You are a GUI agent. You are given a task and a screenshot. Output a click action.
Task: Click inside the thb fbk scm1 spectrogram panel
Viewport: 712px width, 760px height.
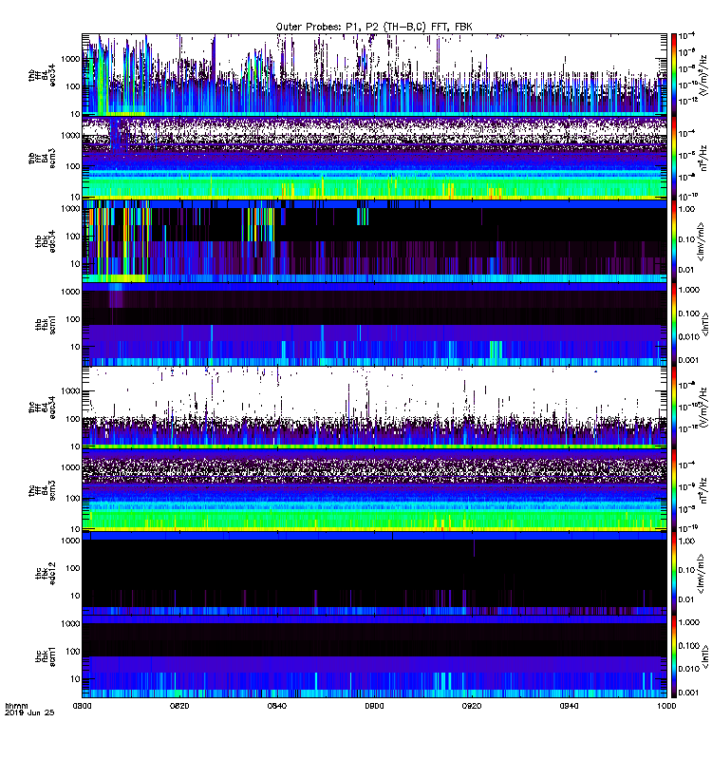click(x=374, y=324)
